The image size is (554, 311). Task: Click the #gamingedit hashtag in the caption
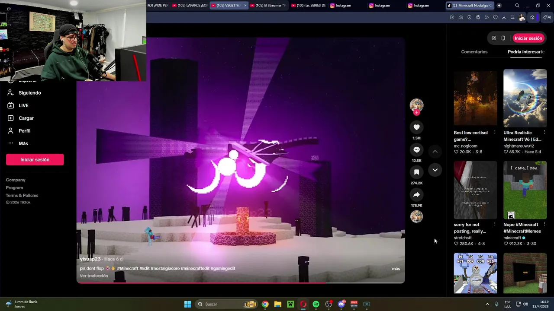pos(223,268)
